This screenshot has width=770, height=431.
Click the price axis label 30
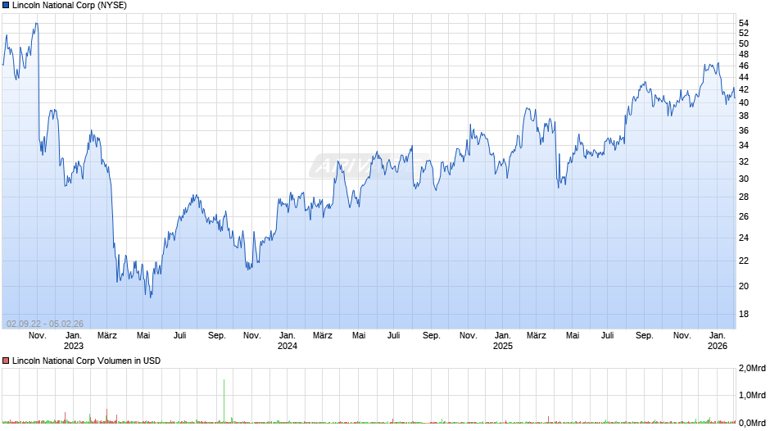coord(744,179)
